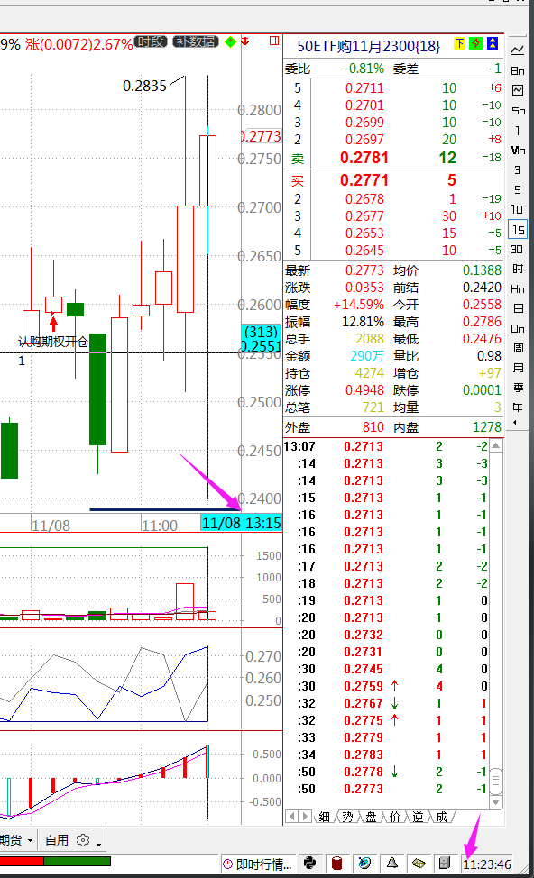Switch to the 10-minute period

[518, 209]
